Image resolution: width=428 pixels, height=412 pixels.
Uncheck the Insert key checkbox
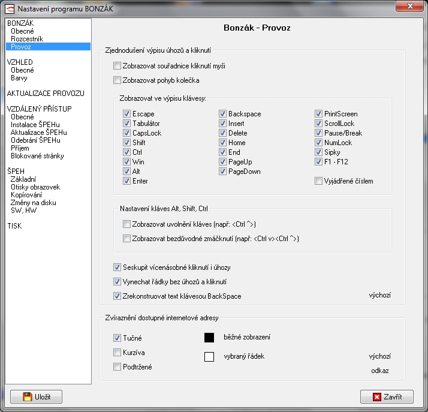pos(223,123)
